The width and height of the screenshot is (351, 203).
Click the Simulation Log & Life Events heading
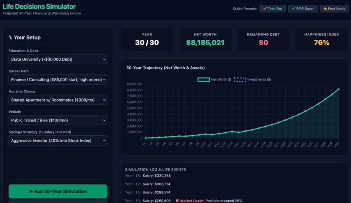(x=155, y=170)
